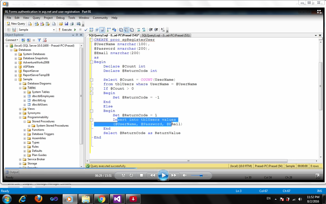Click the Parse query checkmark icon

(x=86, y=30)
